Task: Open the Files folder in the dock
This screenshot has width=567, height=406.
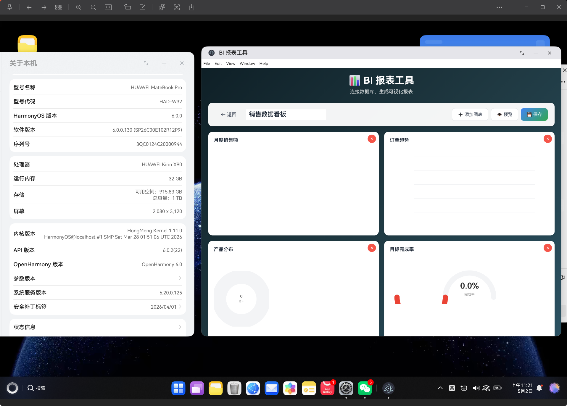Action: pos(216,388)
